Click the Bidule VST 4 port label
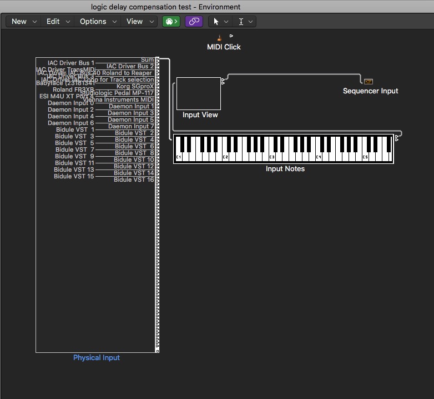Image resolution: width=434 pixels, height=399 pixels. [134, 139]
